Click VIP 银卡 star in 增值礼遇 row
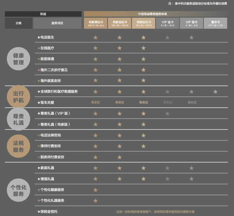 pyautogui.click(x=191, y=179)
